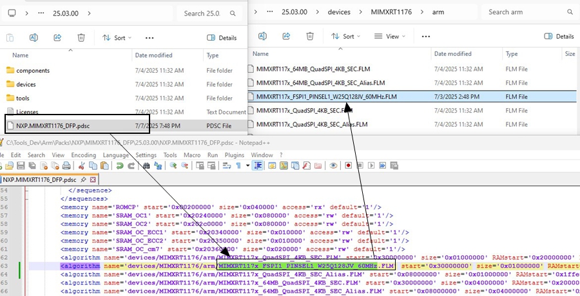Open the Settings menu
The width and height of the screenshot is (580, 296).
click(x=146, y=155)
